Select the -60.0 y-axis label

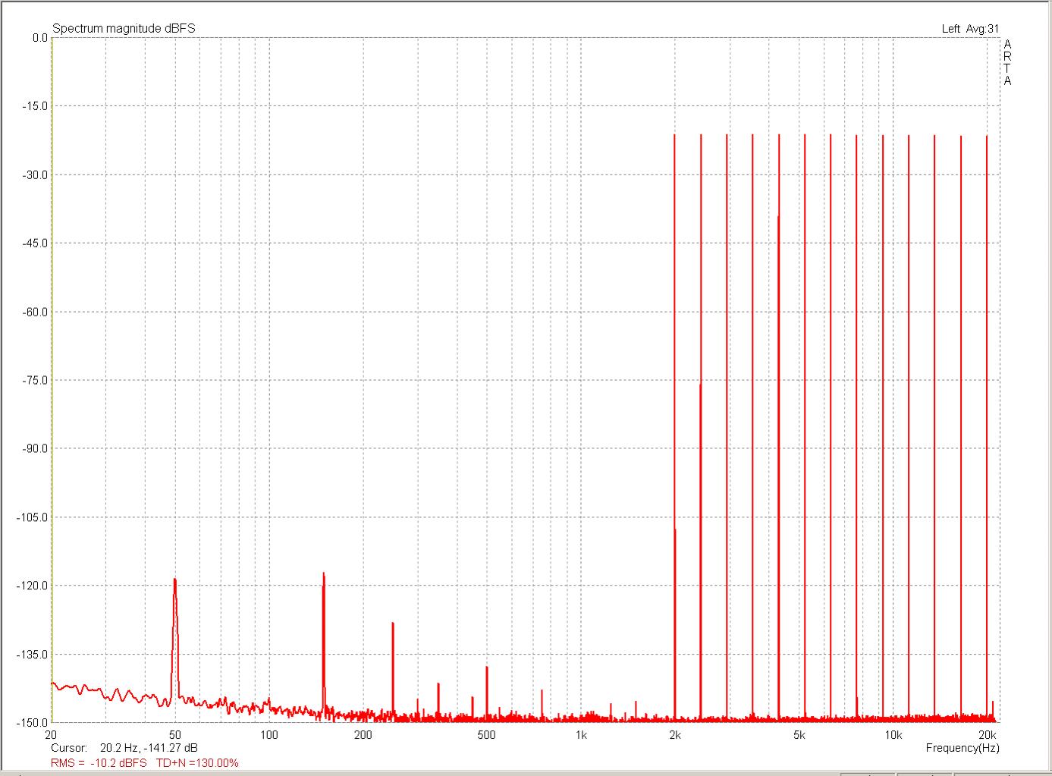coord(34,312)
